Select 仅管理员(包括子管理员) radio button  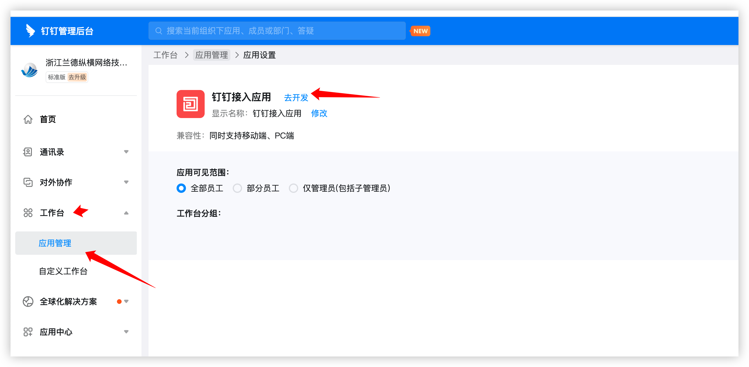[x=294, y=188]
